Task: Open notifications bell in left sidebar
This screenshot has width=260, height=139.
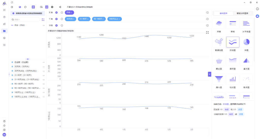Action: (x=4, y=126)
